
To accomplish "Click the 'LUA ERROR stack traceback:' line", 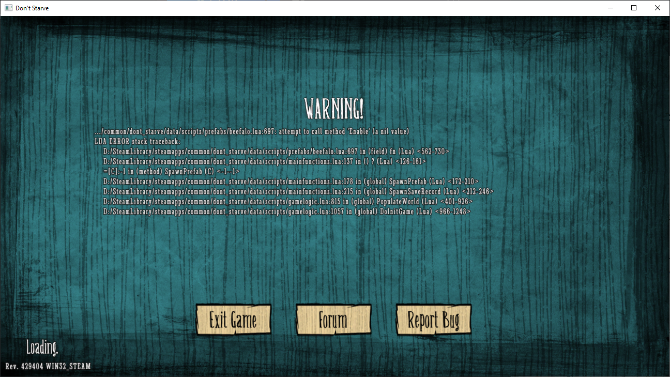I will (x=138, y=141).
